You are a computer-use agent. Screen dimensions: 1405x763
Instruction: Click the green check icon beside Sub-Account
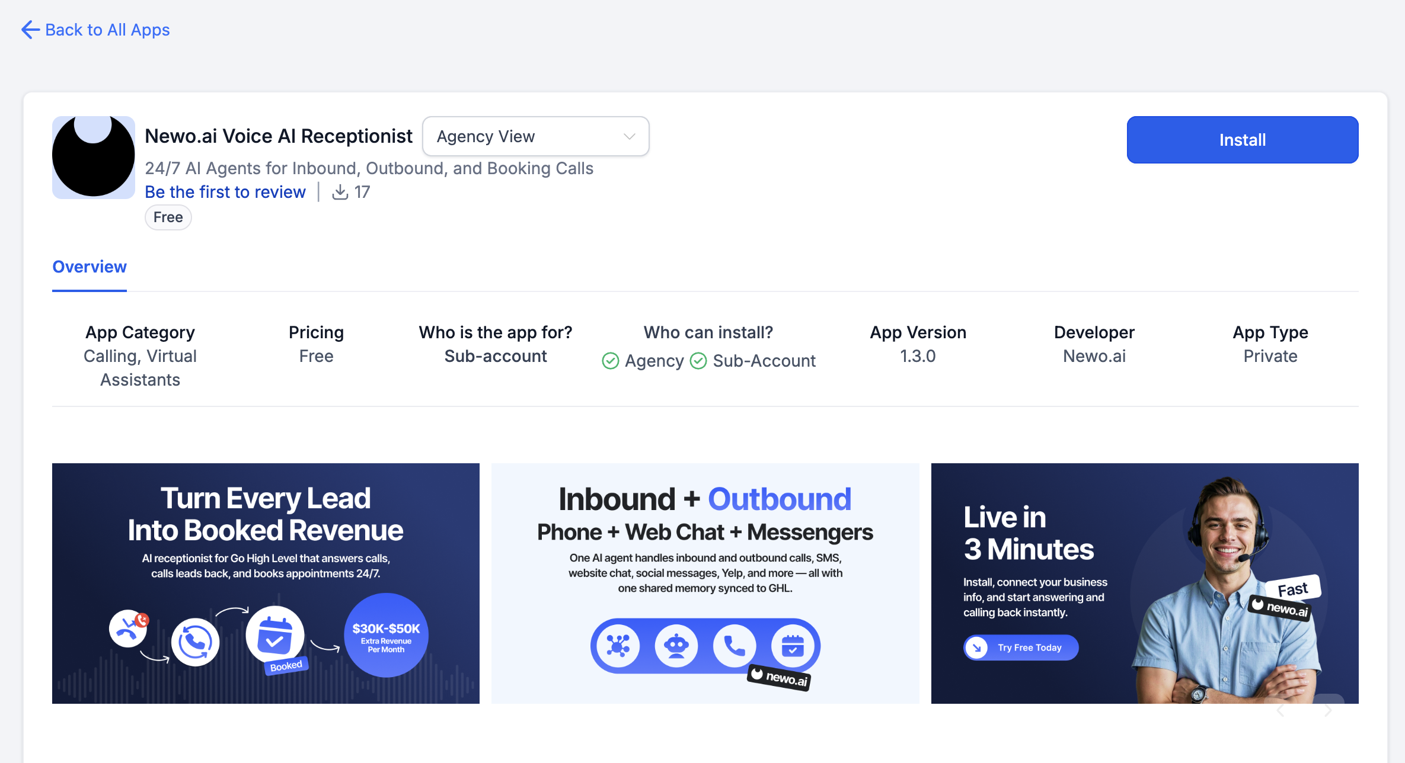point(698,361)
